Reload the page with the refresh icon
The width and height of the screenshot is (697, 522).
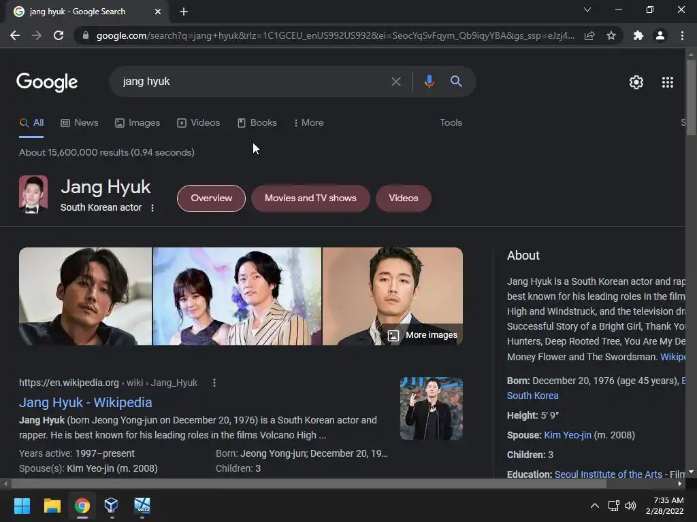point(59,35)
